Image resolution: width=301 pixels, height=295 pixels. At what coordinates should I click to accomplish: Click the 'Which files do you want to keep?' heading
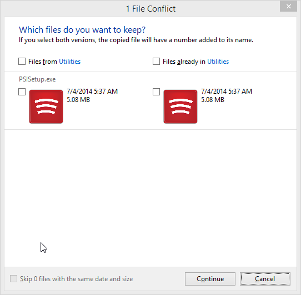(x=82, y=30)
